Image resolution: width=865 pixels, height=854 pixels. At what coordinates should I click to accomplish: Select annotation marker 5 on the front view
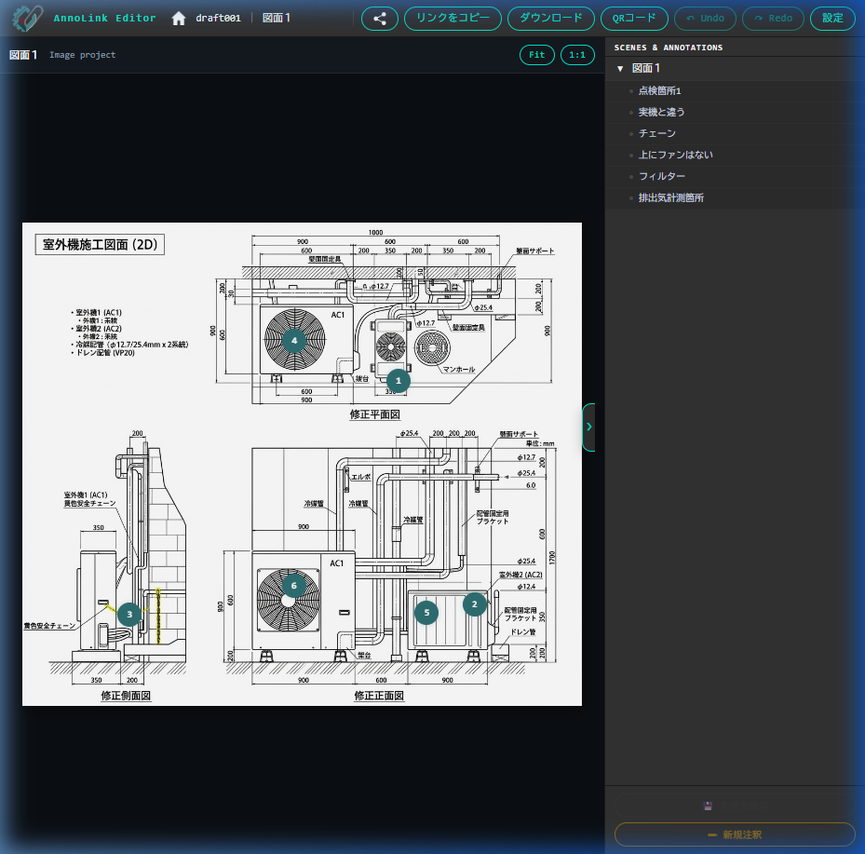click(x=426, y=612)
